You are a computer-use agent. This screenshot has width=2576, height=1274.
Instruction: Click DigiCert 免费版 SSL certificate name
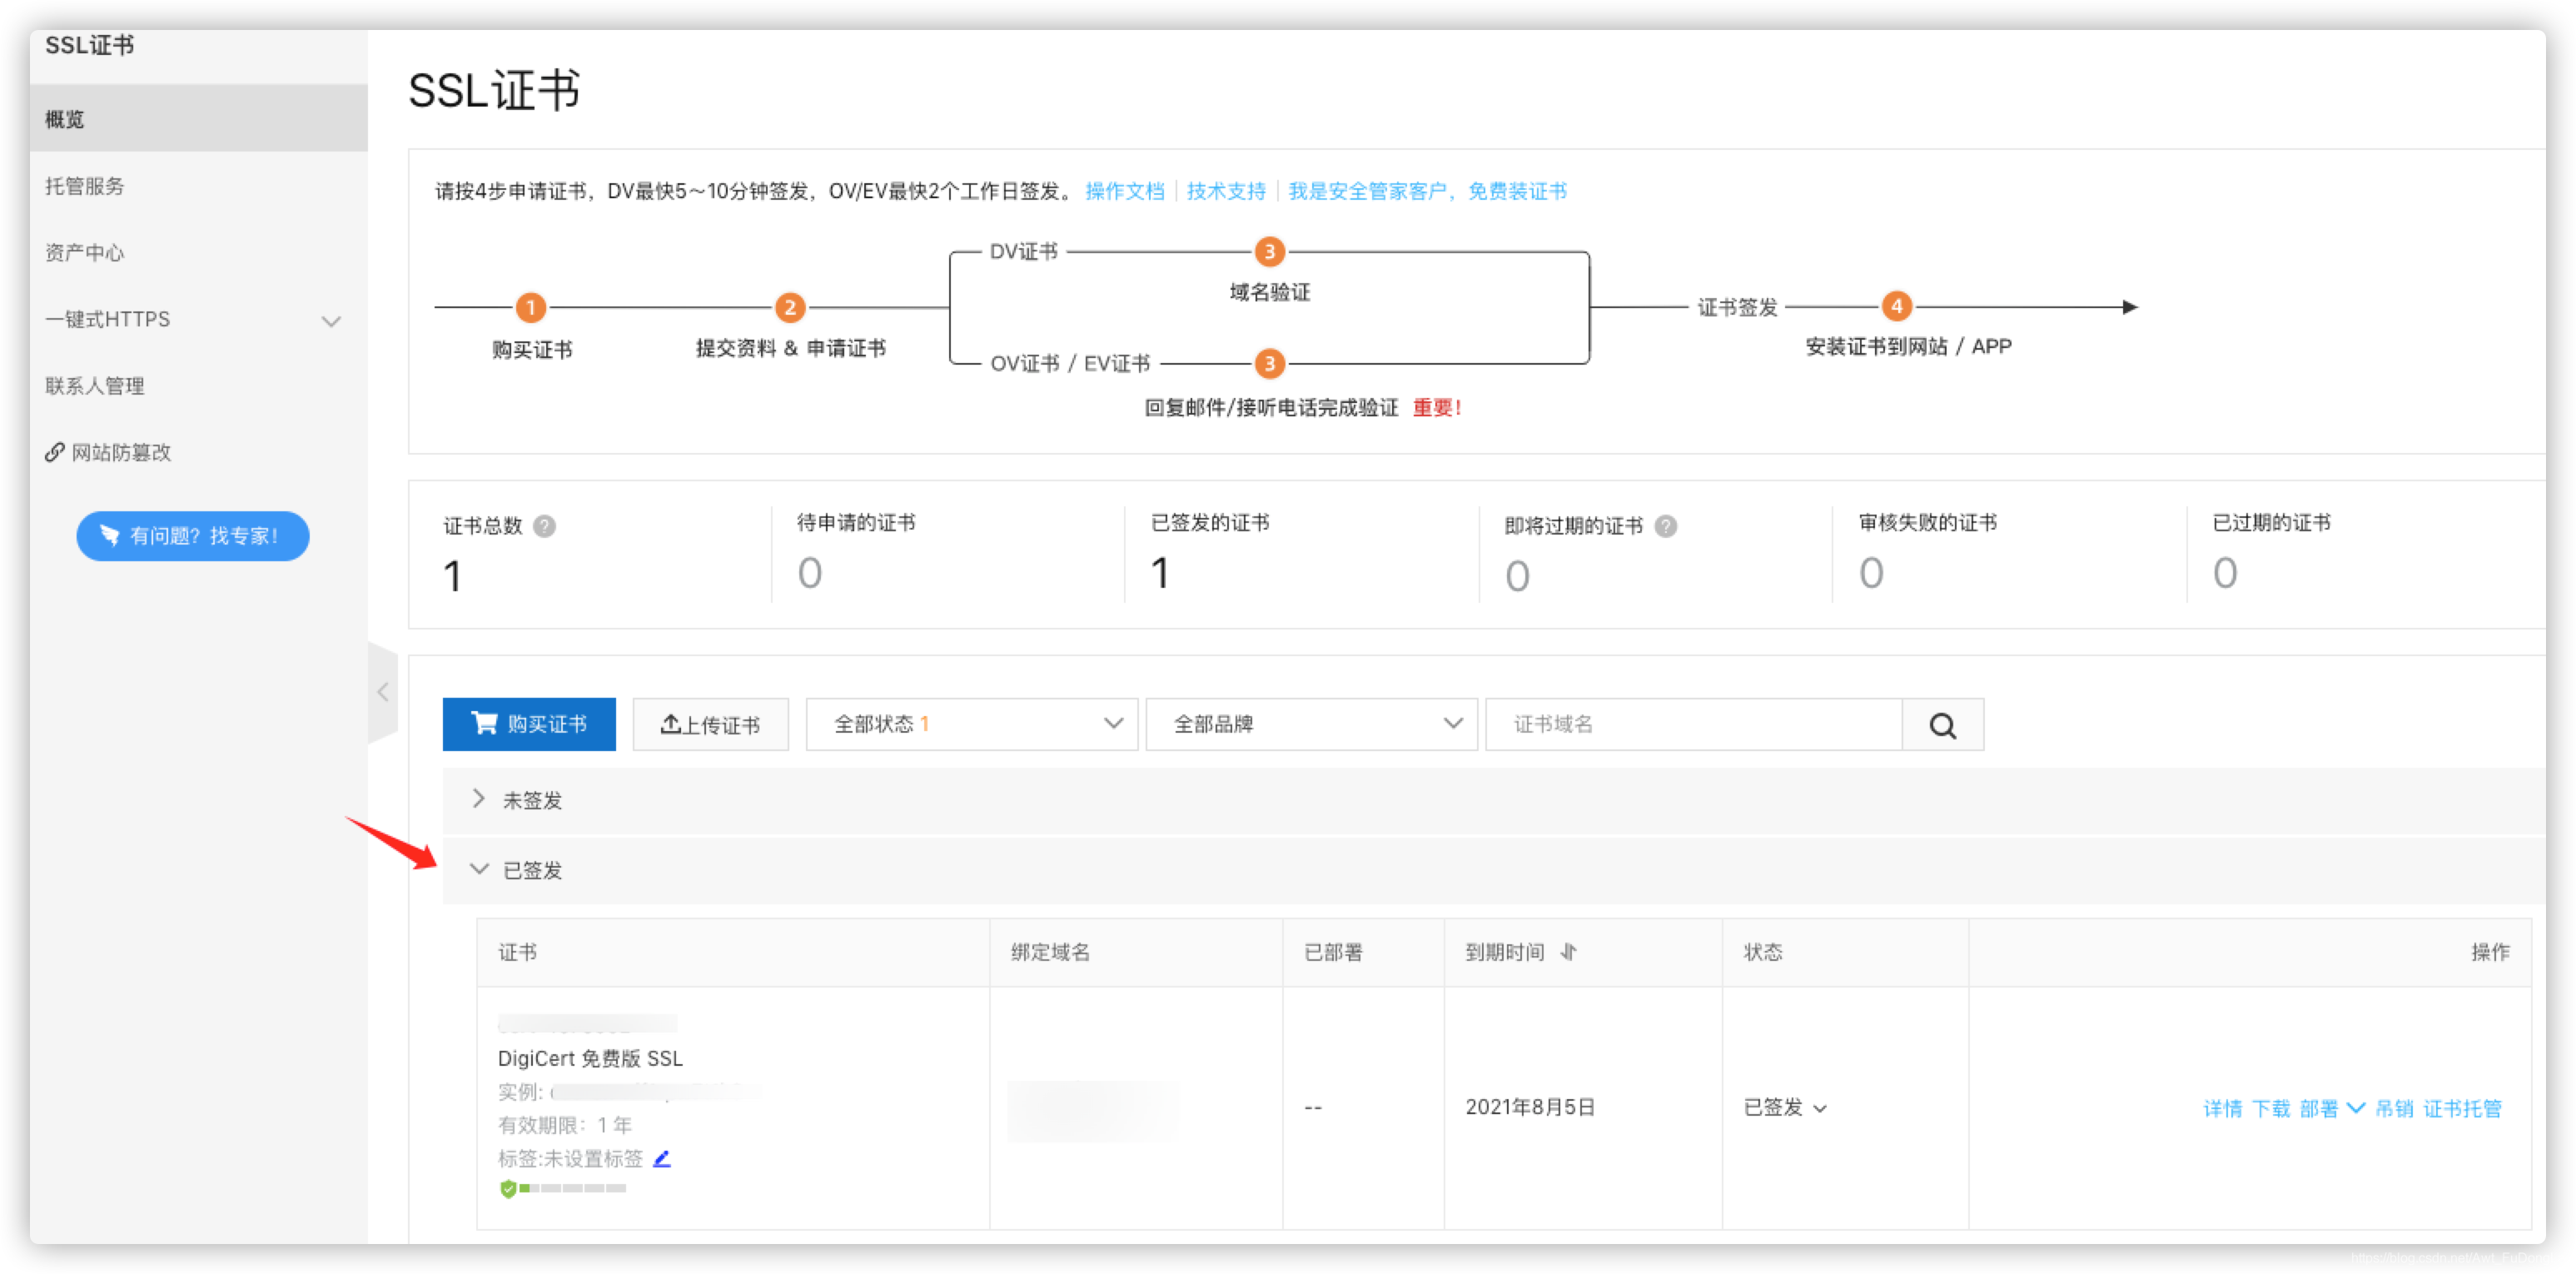590,1059
